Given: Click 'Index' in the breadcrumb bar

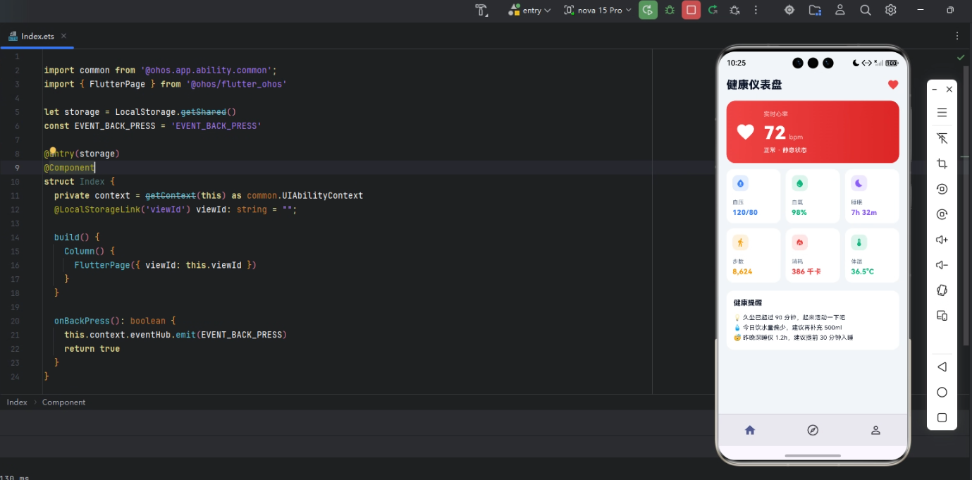Looking at the screenshot, I should 17,402.
